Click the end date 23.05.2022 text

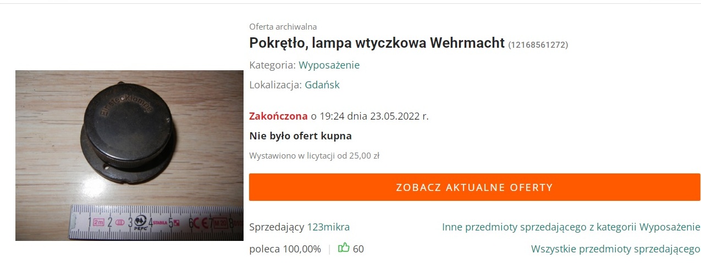pos(395,116)
